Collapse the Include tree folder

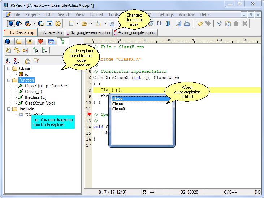[x=8, y=109]
